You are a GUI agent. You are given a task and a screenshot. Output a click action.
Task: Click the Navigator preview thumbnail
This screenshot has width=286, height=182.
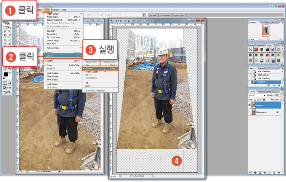pyautogui.click(x=266, y=31)
